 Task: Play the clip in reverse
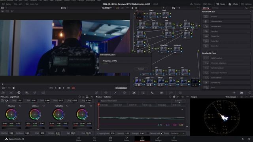pyautogui.click(x=55, y=88)
